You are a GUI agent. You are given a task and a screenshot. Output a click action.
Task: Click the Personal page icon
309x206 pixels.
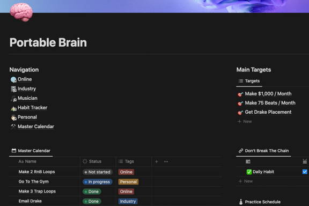pyautogui.click(x=13, y=117)
